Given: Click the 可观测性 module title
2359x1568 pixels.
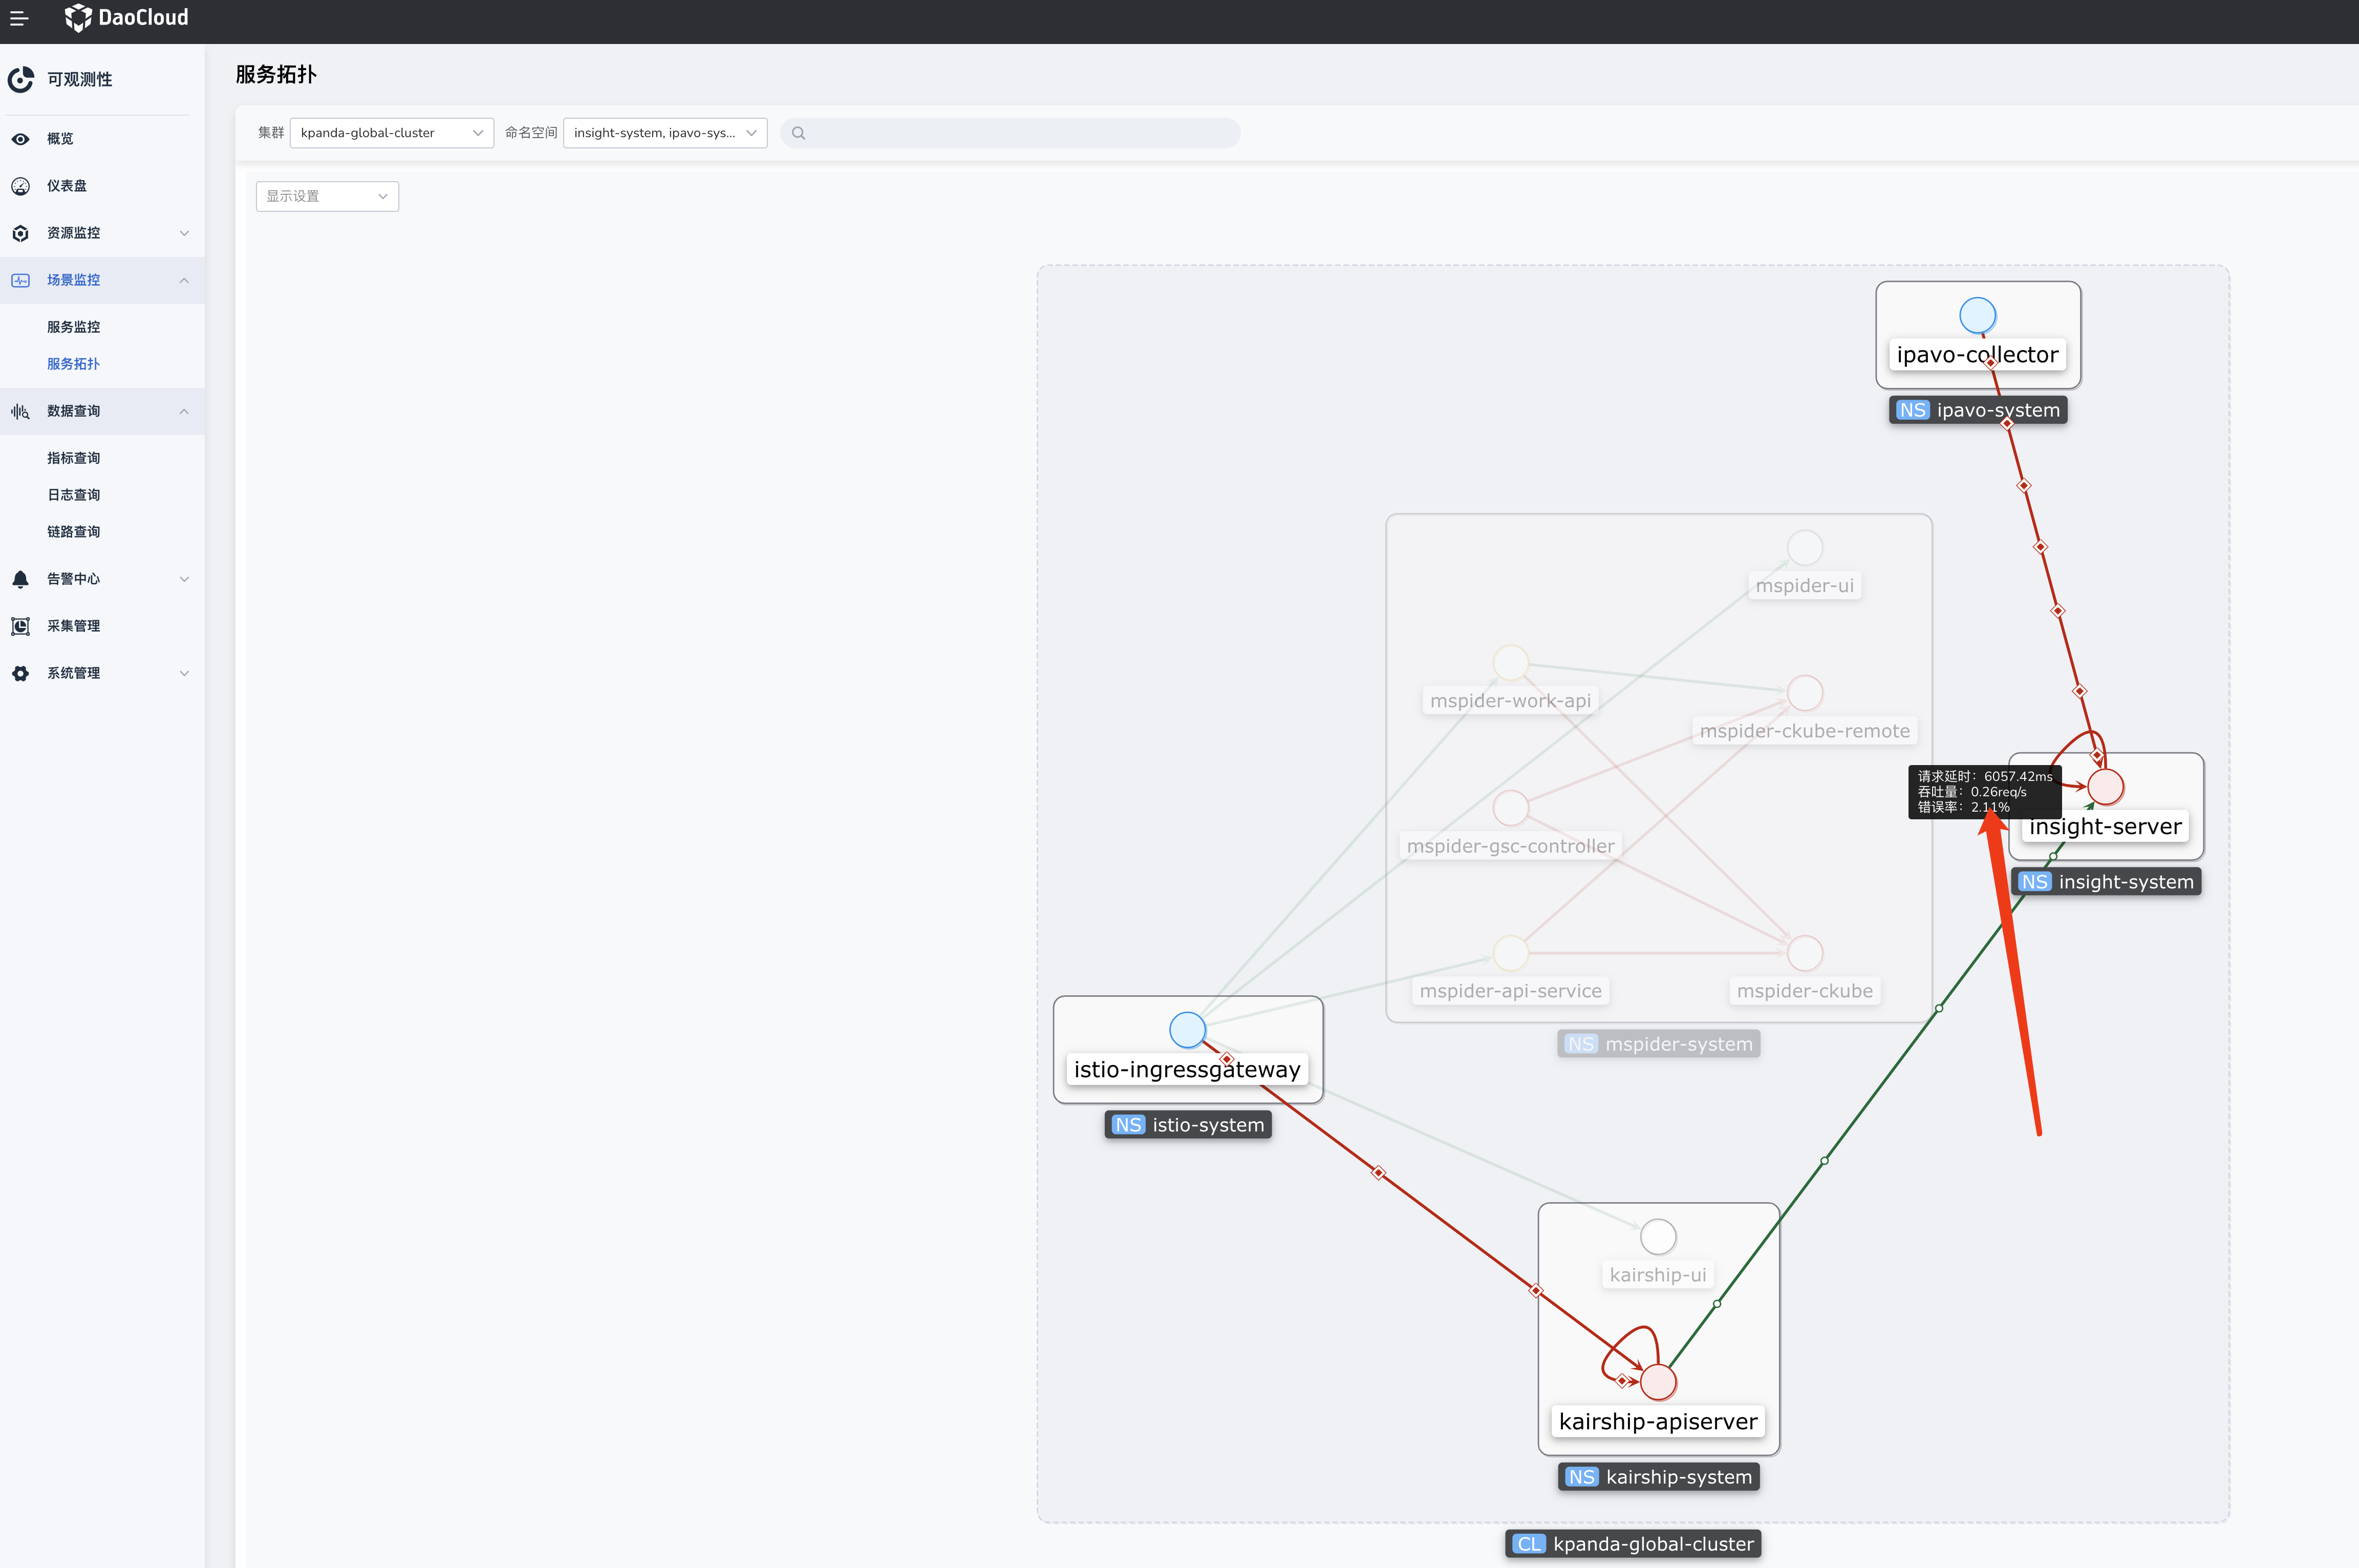Looking at the screenshot, I should 80,79.
